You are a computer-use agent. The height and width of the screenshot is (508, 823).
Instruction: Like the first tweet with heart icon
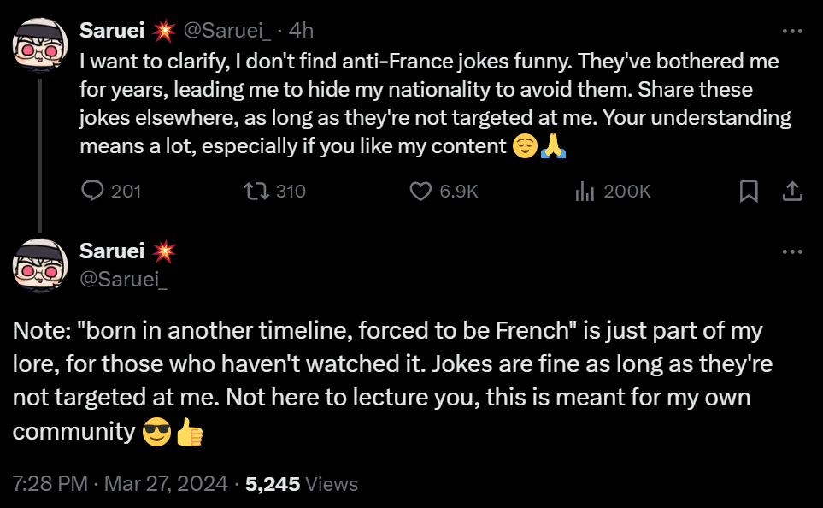pos(420,192)
